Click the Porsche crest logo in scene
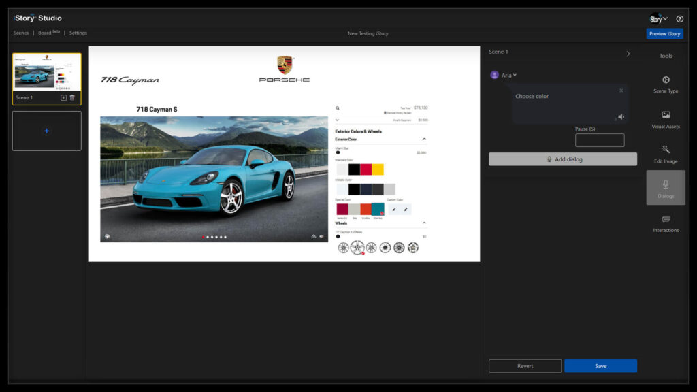Screen dimensions: 697x392 click(285, 65)
